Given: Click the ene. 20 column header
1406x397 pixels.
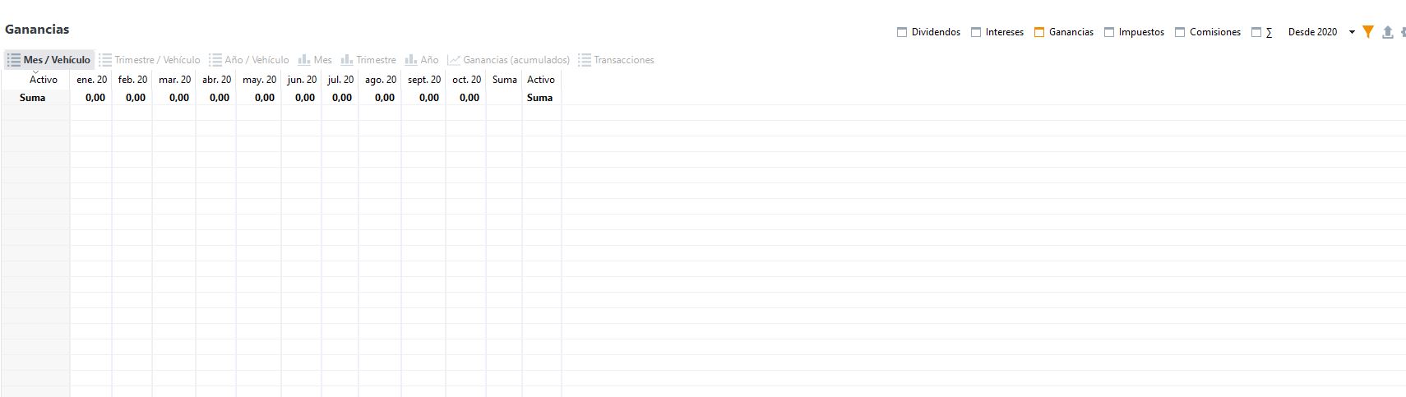Looking at the screenshot, I should coord(91,80).
